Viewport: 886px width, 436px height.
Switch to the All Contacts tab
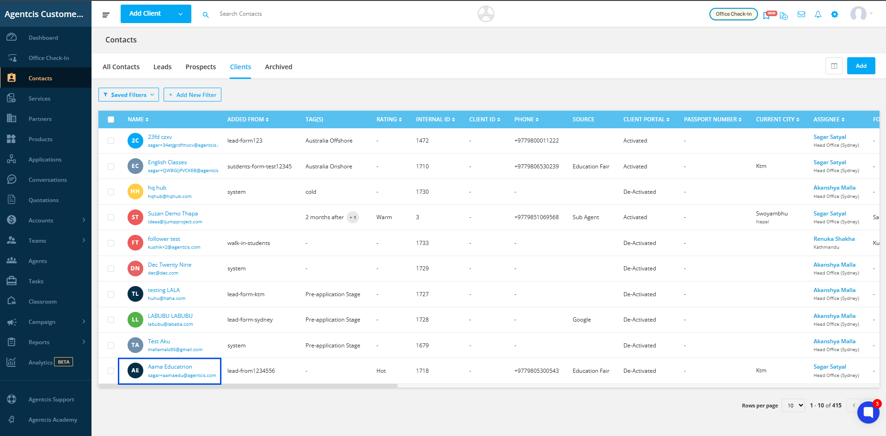tap(121, 67)
